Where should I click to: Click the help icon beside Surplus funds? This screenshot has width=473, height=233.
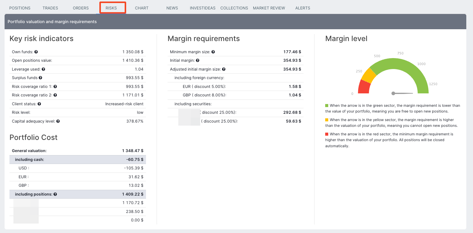click(41, 78)
